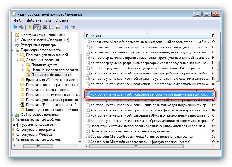The image size is (232, 167).
Task: Click icon beside Клиент сети Microsoft policy
Action: [88, 42]
